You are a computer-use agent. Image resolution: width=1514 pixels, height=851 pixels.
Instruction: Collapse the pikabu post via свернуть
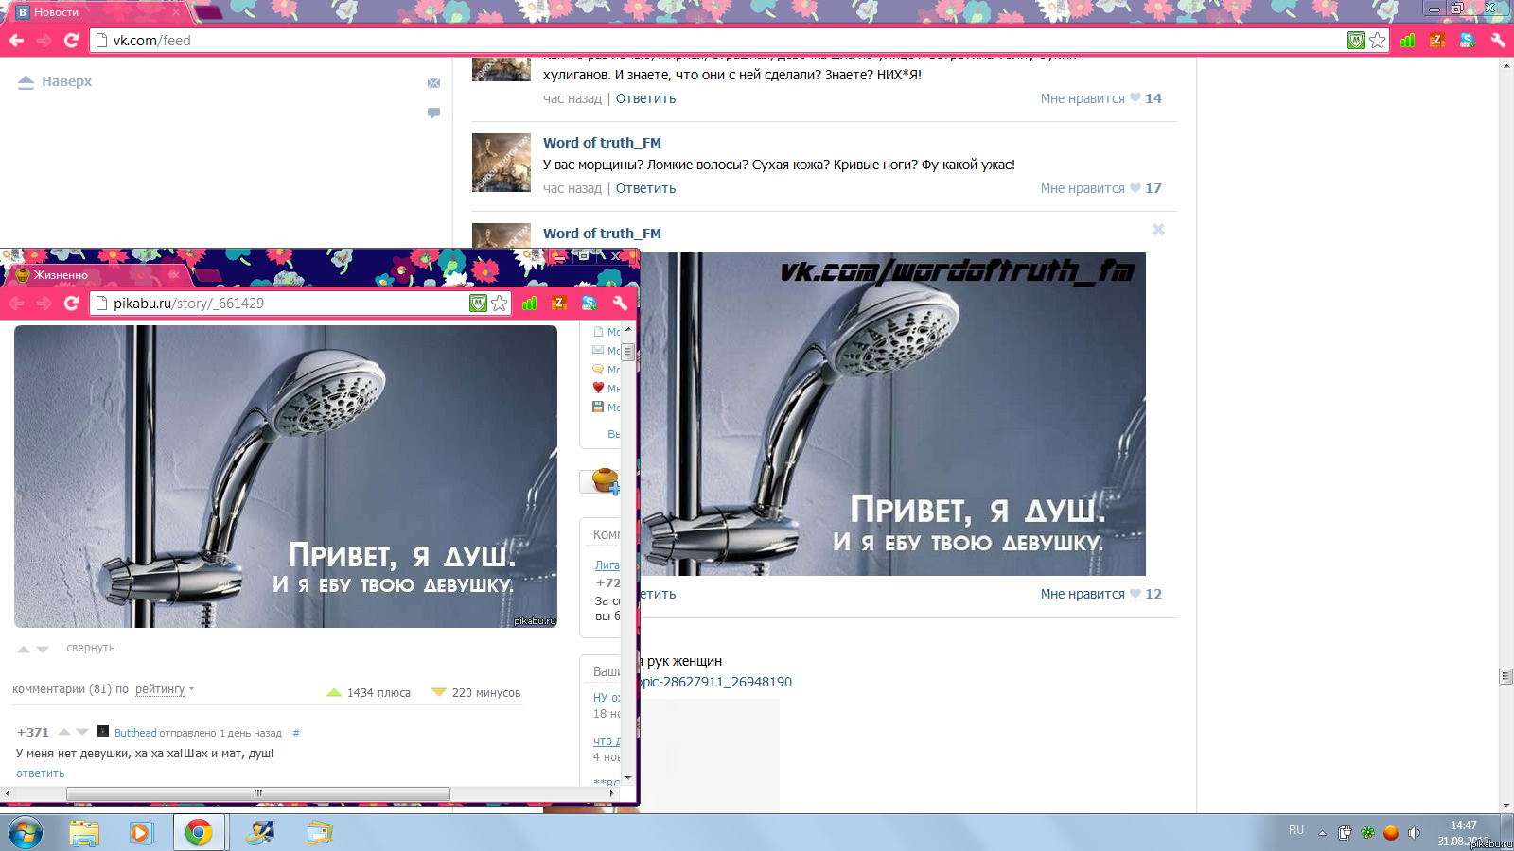pyautogui.click(x=90, y=648)
